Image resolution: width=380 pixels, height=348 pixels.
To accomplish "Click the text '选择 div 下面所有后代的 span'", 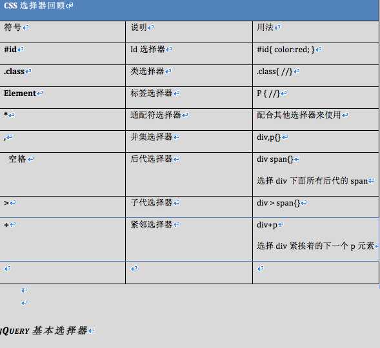I will click(x=312, y=181).
